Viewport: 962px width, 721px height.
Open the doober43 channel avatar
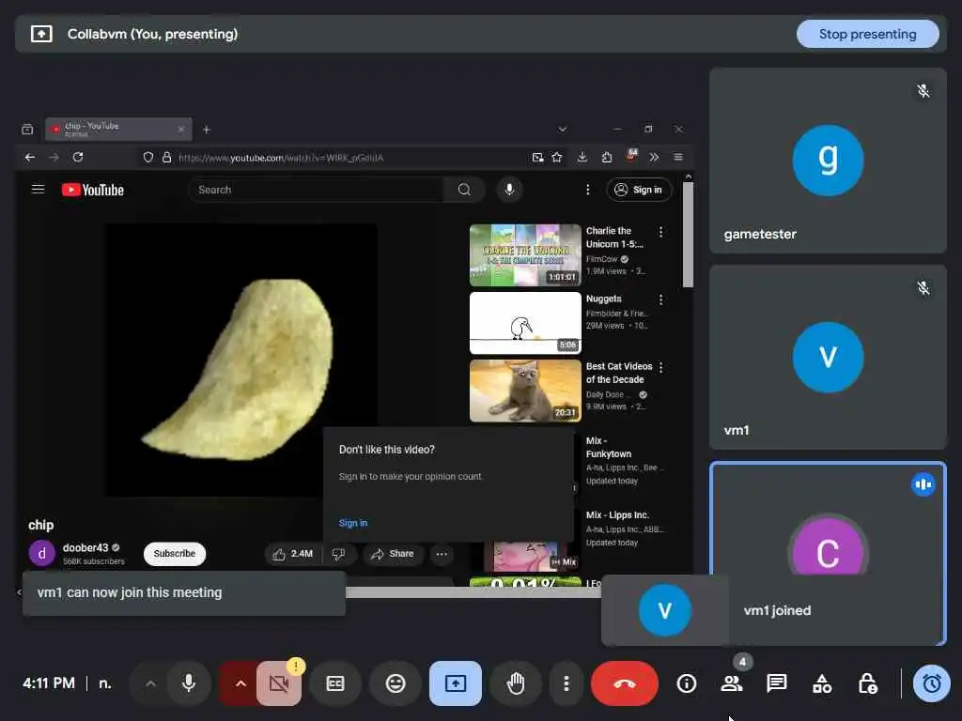(41, 554)
